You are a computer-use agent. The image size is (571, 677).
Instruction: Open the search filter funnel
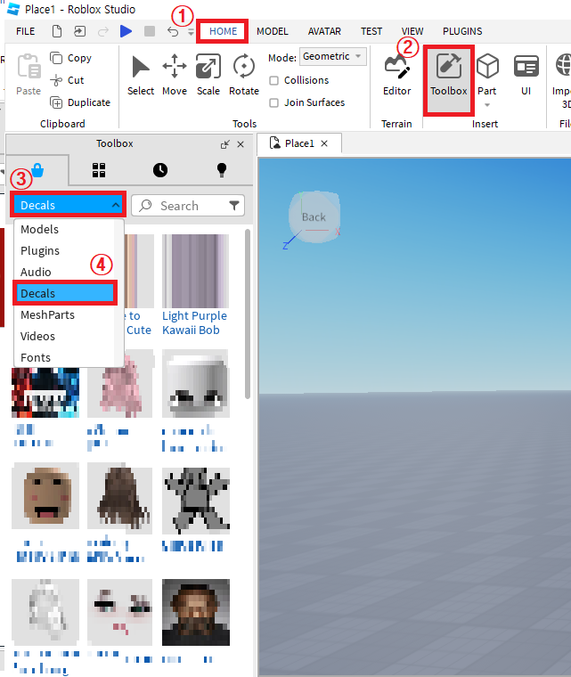(234, 206)
